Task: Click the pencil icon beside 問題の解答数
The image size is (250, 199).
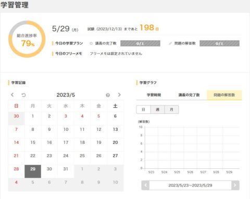Action: point(170,43)
